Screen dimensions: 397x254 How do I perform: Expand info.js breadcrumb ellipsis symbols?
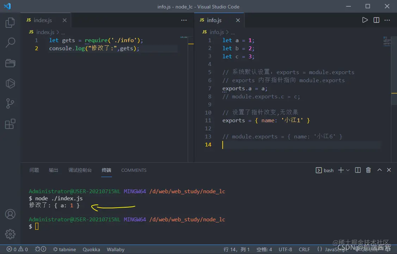click(233, 33)
